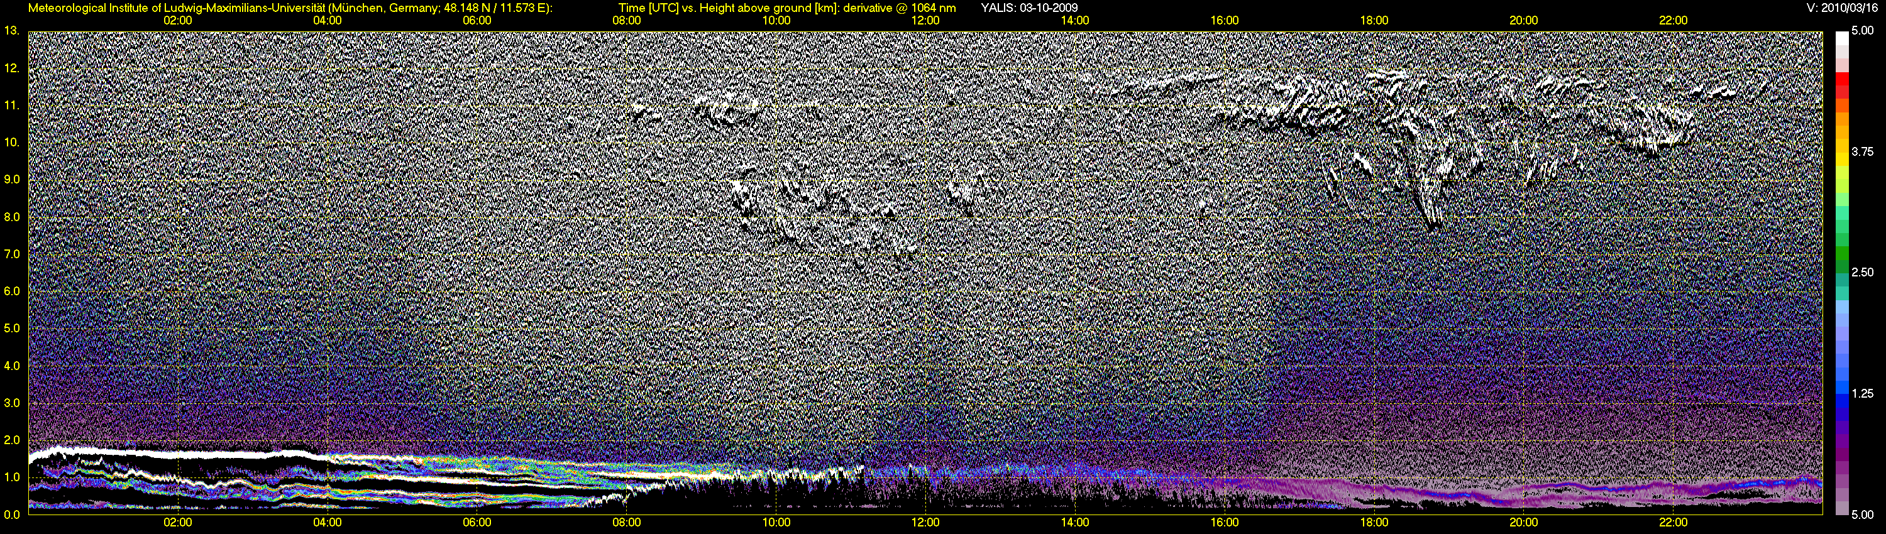Click the 2.50 color scale value
The height and width of the screenshot is (534, 1886).
[1863, 272]
